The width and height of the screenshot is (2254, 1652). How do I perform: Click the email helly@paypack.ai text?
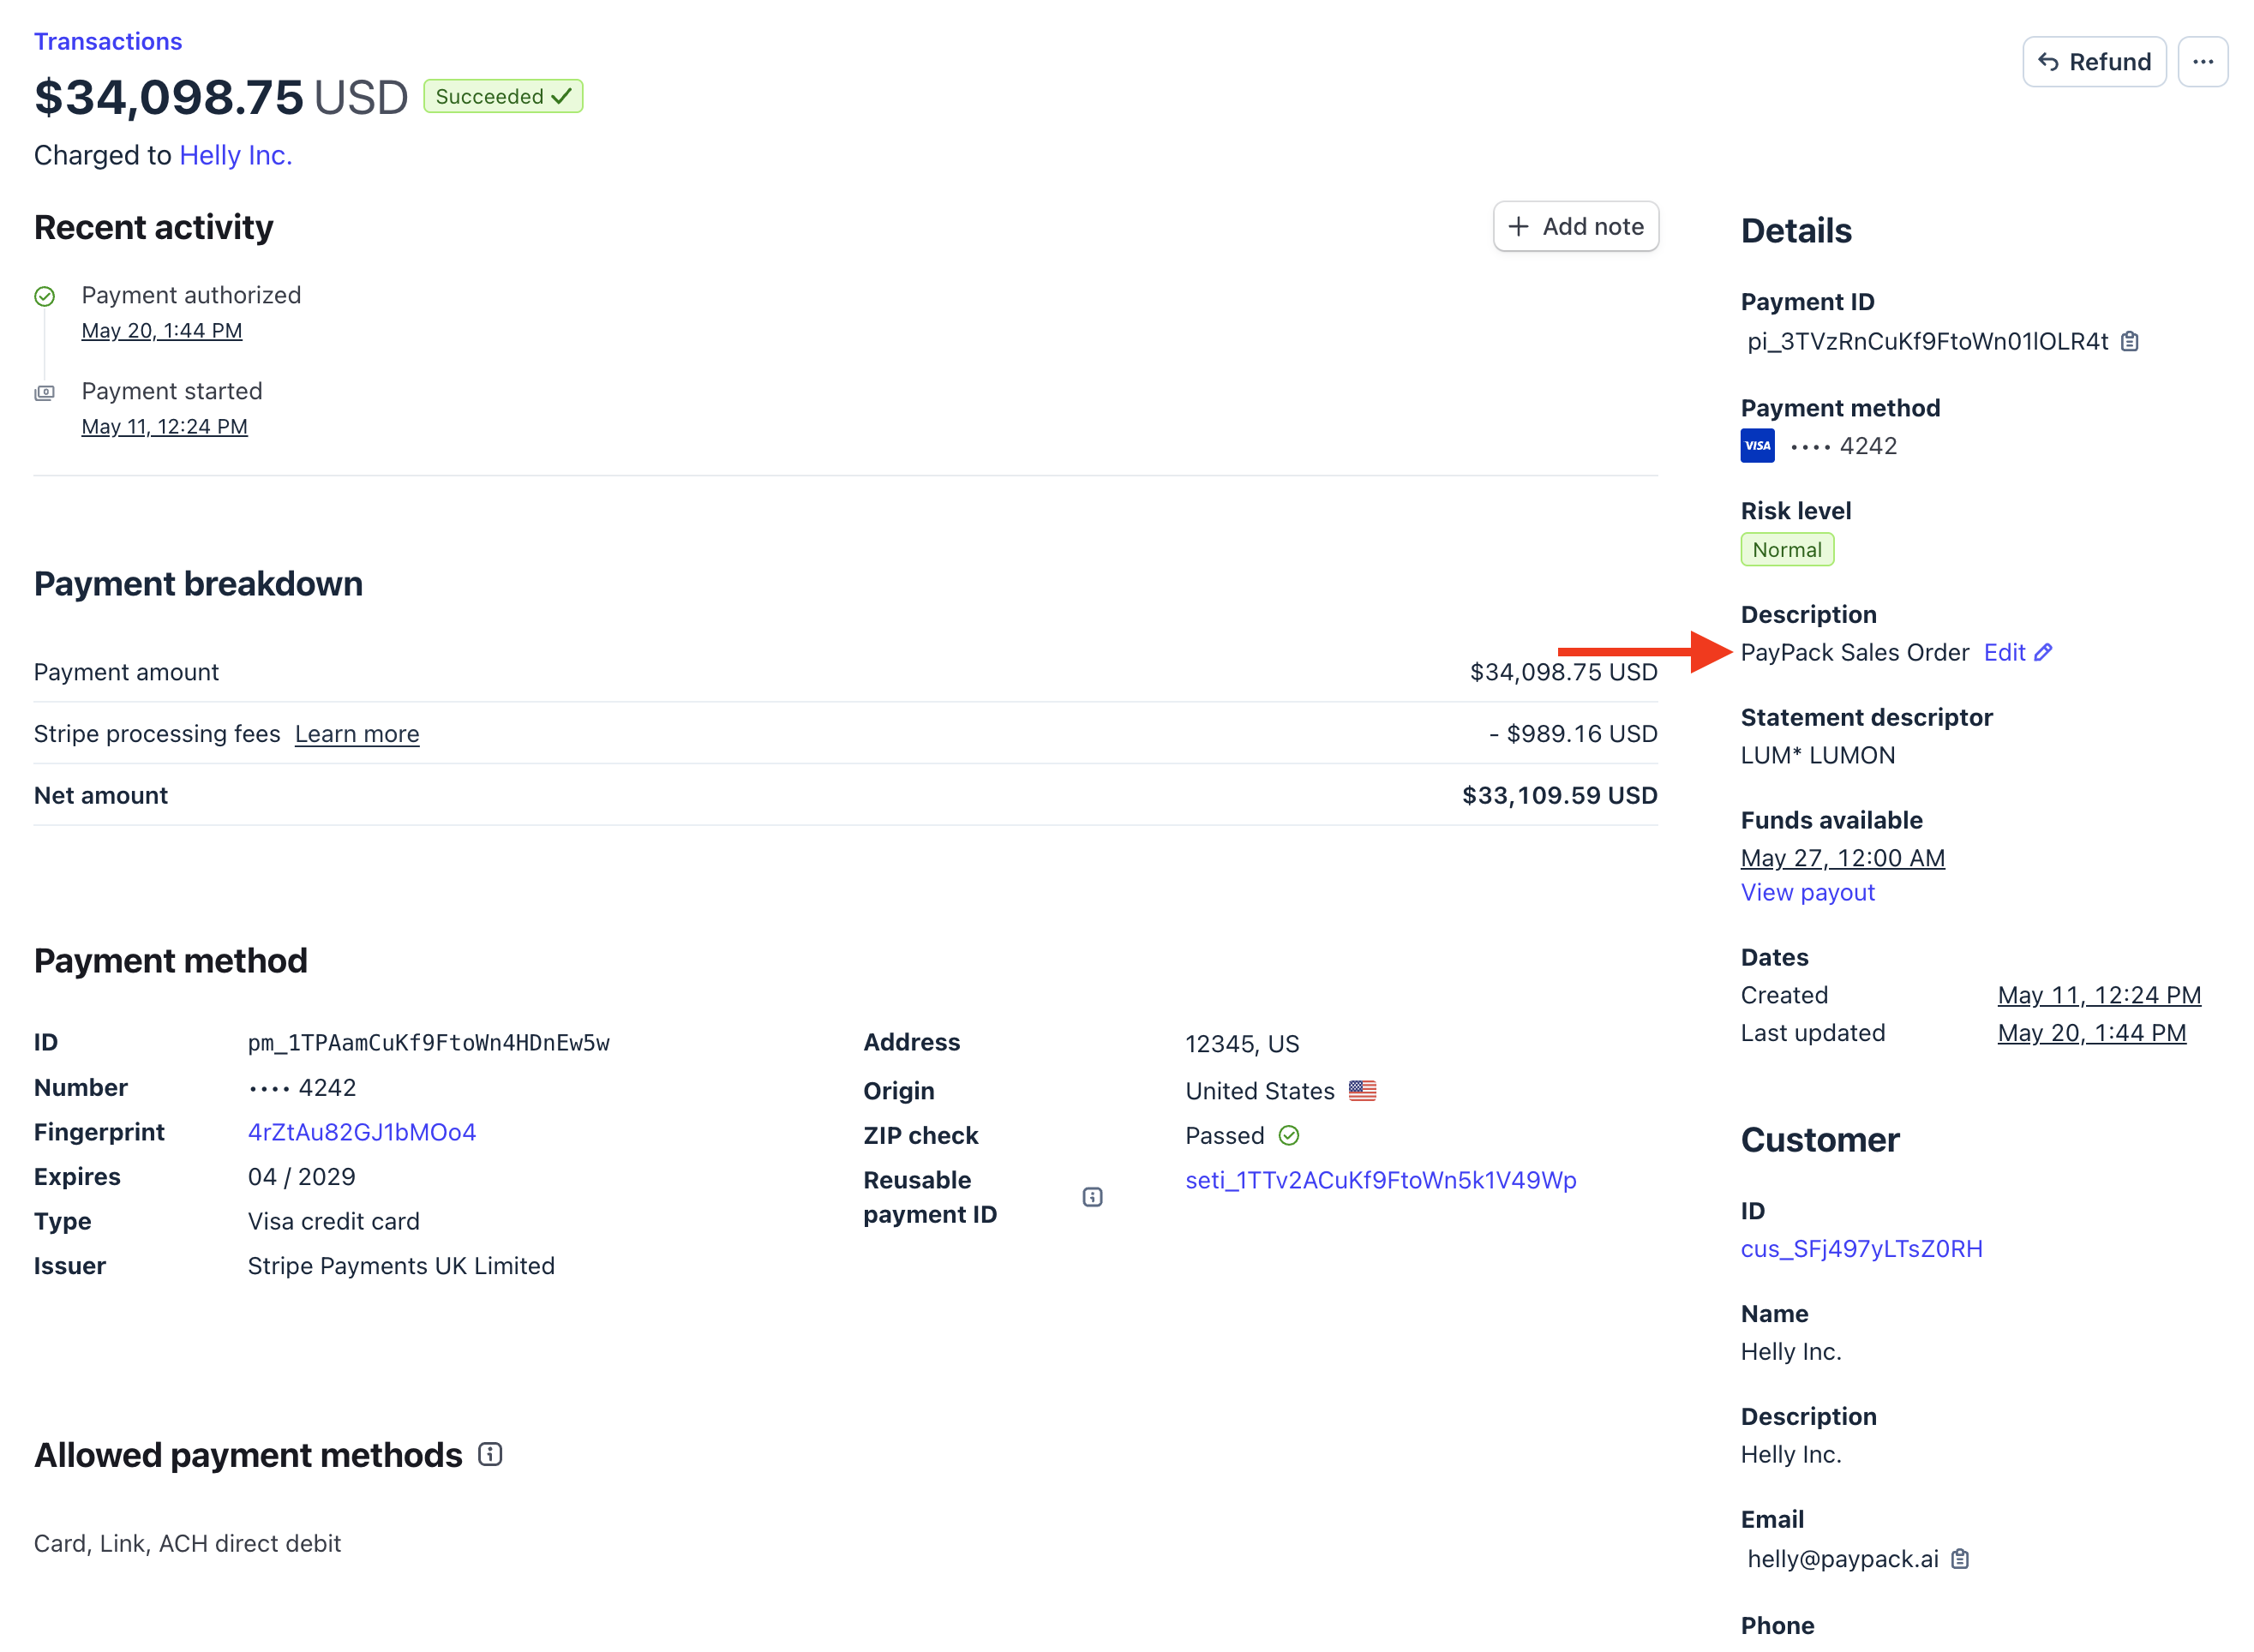(x=1842, y=1559)
